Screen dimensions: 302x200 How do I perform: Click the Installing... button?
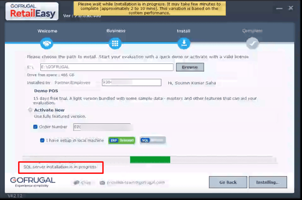268,182
